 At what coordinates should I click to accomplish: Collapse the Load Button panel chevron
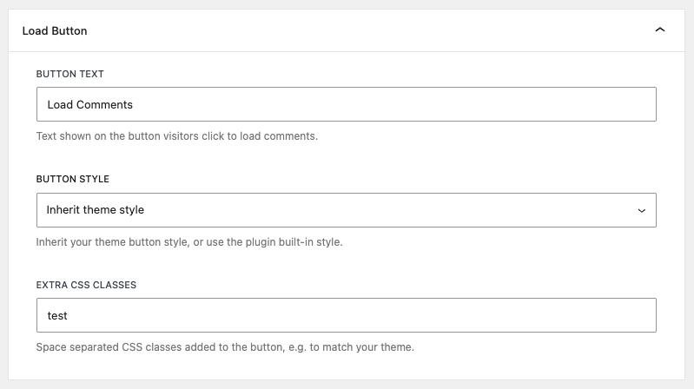click(x=659, y=30)
